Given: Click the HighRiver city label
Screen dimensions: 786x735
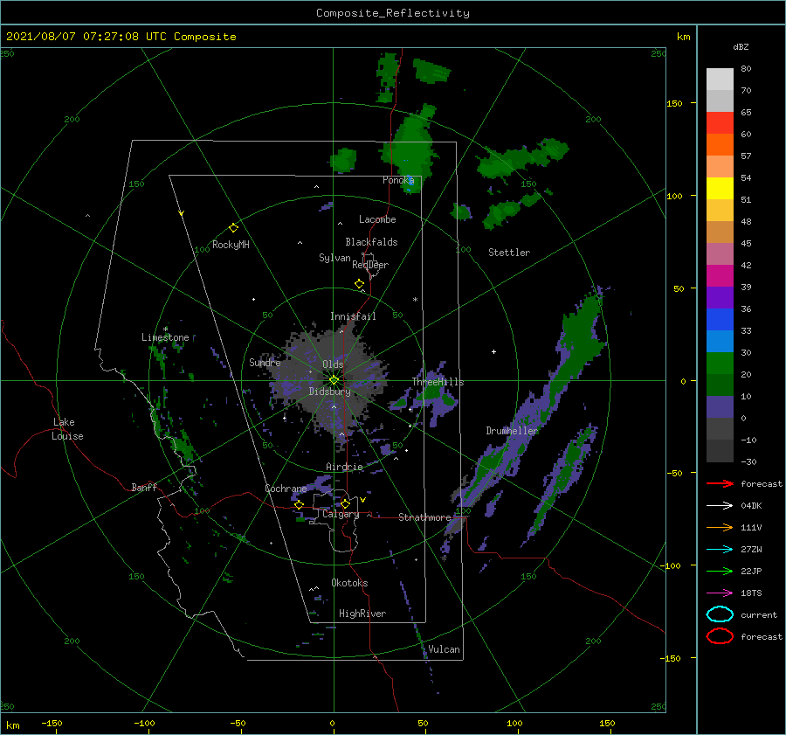Looking at the screenshot, I should tap(362, 614).
